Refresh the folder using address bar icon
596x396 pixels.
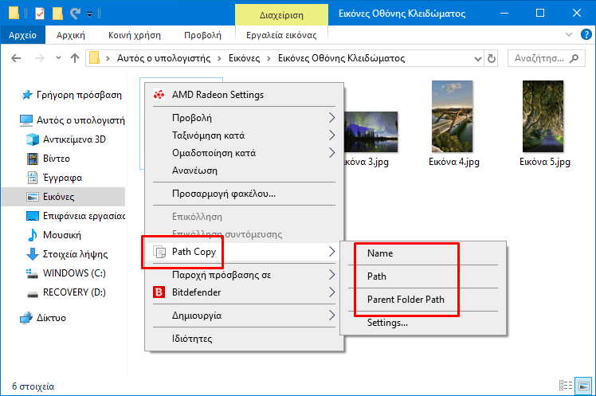point(492,58)
